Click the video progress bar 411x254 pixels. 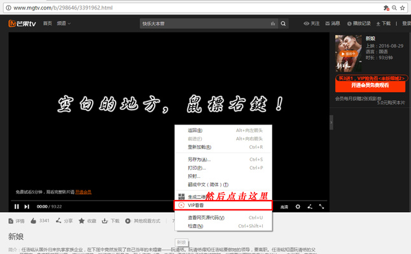(169, 201)
